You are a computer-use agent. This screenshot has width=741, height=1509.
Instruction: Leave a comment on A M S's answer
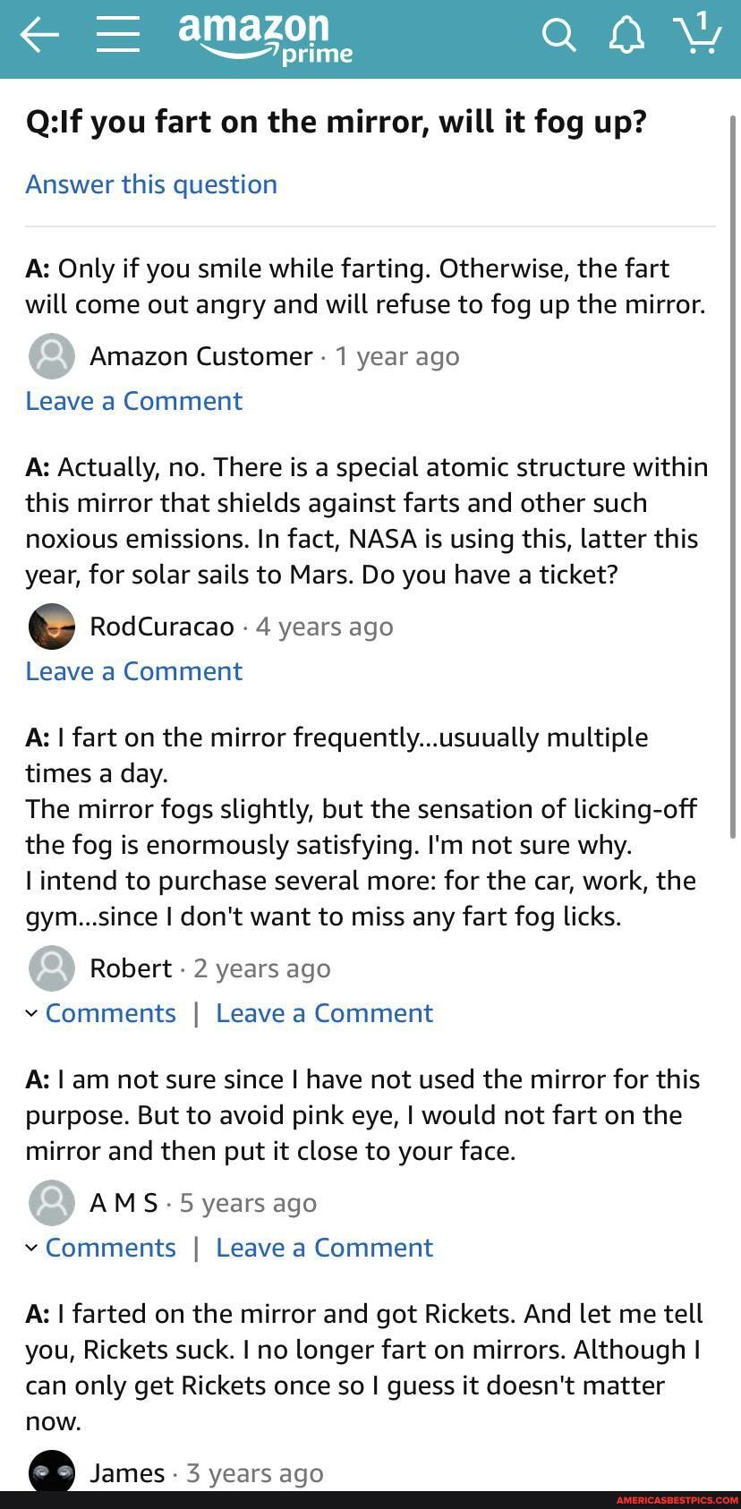pyautogui.click(x=324, y=1248)
